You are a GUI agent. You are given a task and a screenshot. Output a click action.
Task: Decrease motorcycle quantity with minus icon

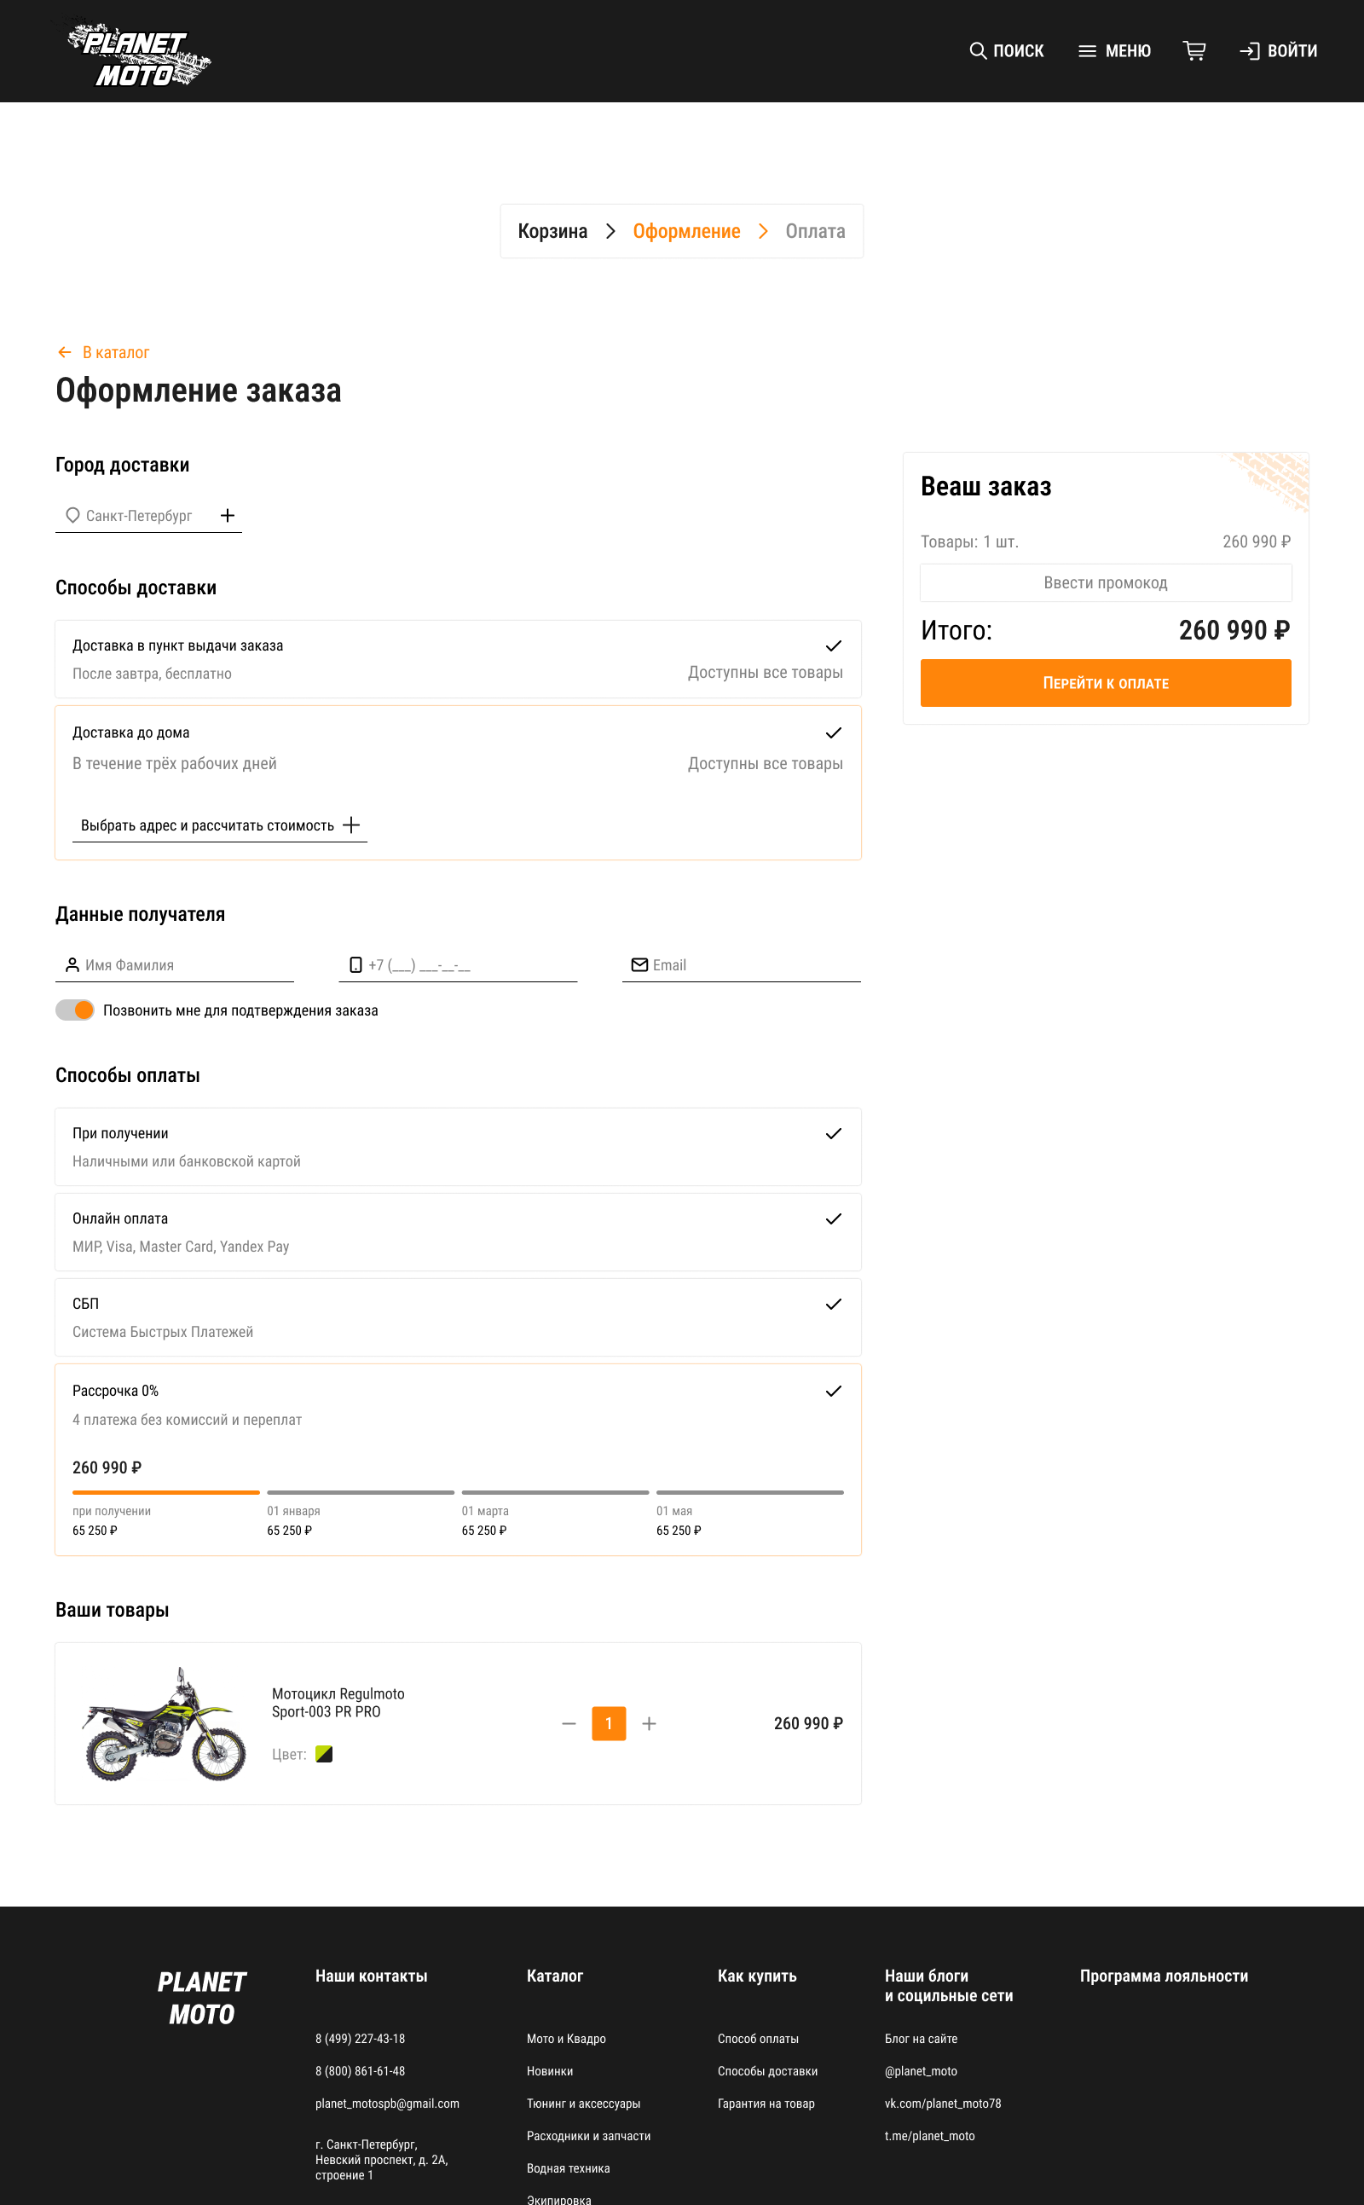[x=569, y=1723]
